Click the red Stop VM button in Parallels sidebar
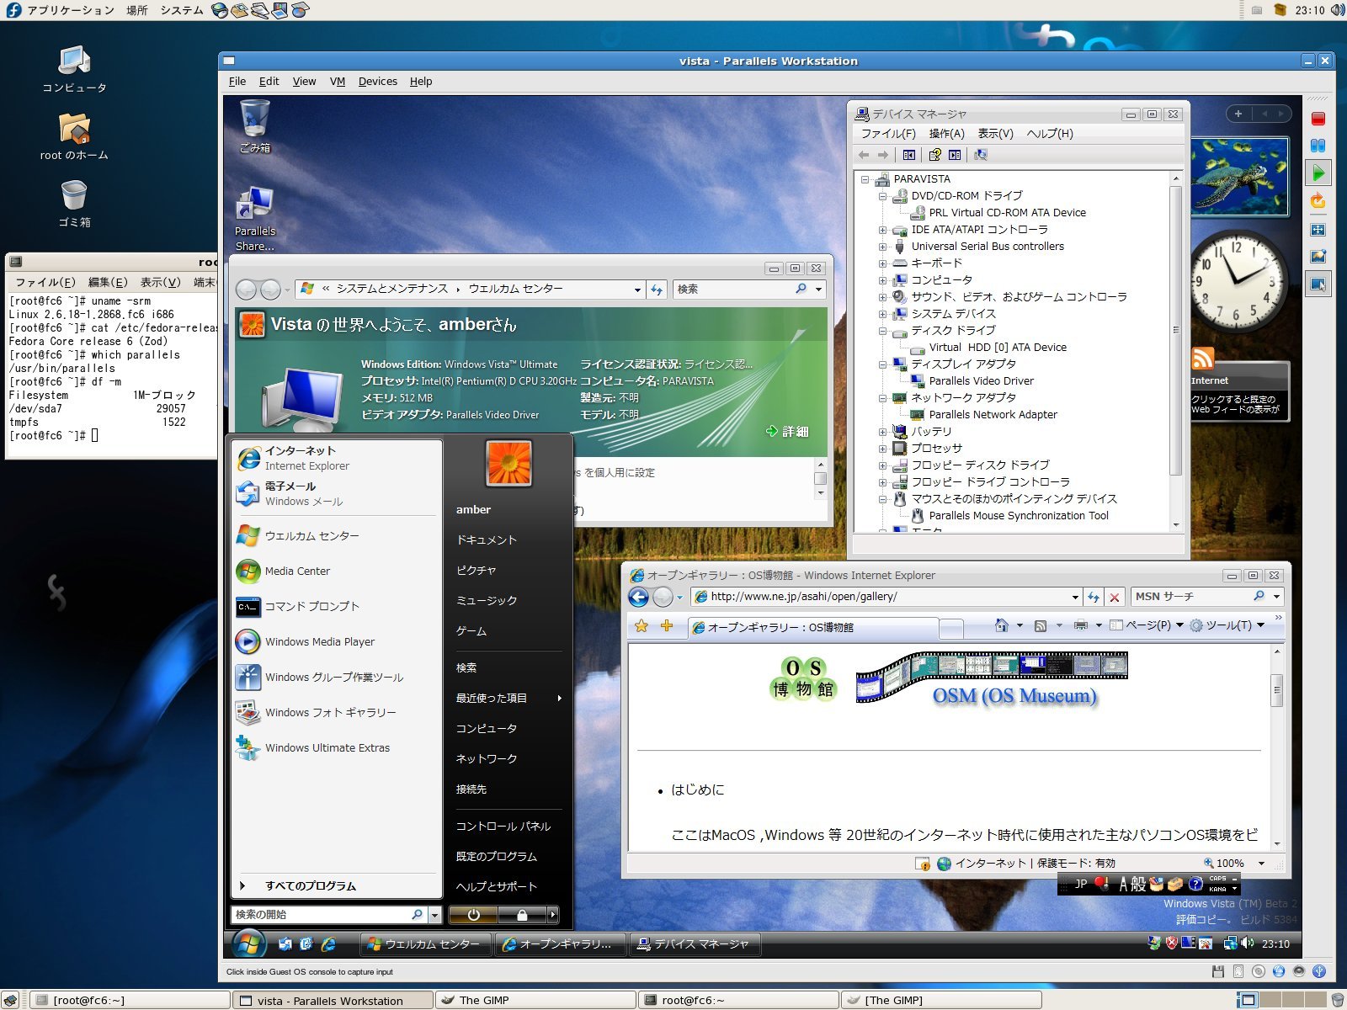Image resolution: width=1347 pixels, height=1010 pixels. (1318, 119)
